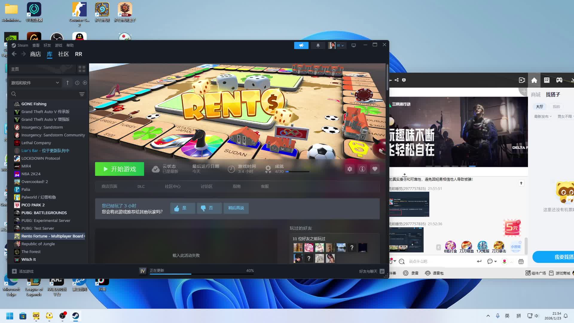Click 稍后再说 on the review prompt
Image resolution: width=574 pixels, height=323 pixels.
point(236,208)
